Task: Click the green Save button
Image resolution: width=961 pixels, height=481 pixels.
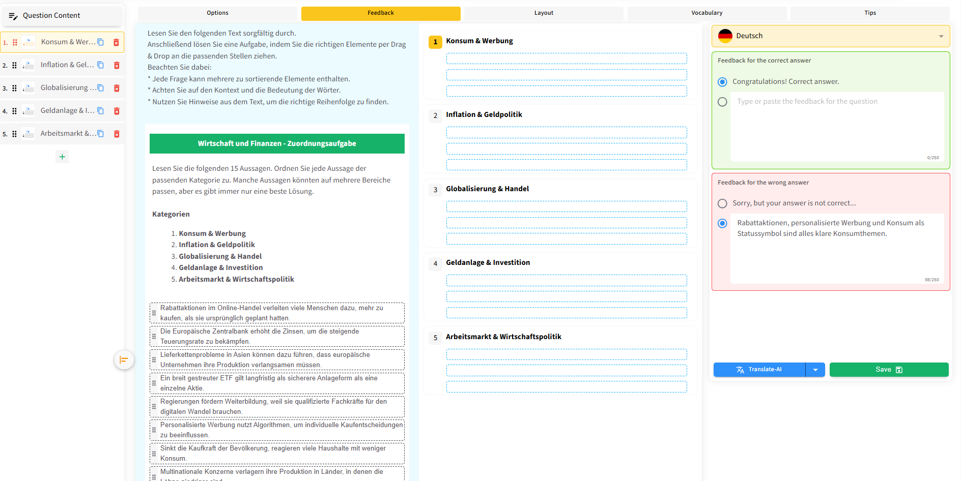Action: pyautogui.click(x=889, y=370)
